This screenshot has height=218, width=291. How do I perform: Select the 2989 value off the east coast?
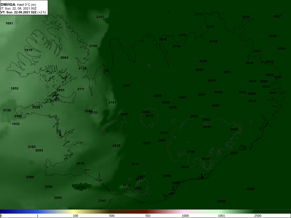pos(273,36)
